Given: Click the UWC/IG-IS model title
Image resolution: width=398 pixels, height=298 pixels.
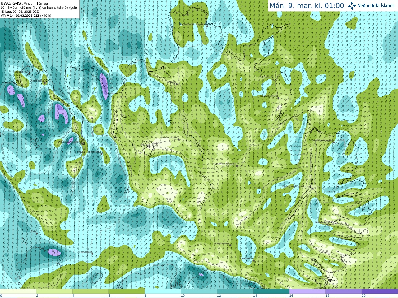Looking at the screenshot, I should point(11,3).
